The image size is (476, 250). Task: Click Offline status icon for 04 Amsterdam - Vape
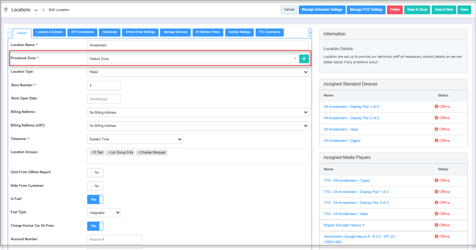[436, 129]
